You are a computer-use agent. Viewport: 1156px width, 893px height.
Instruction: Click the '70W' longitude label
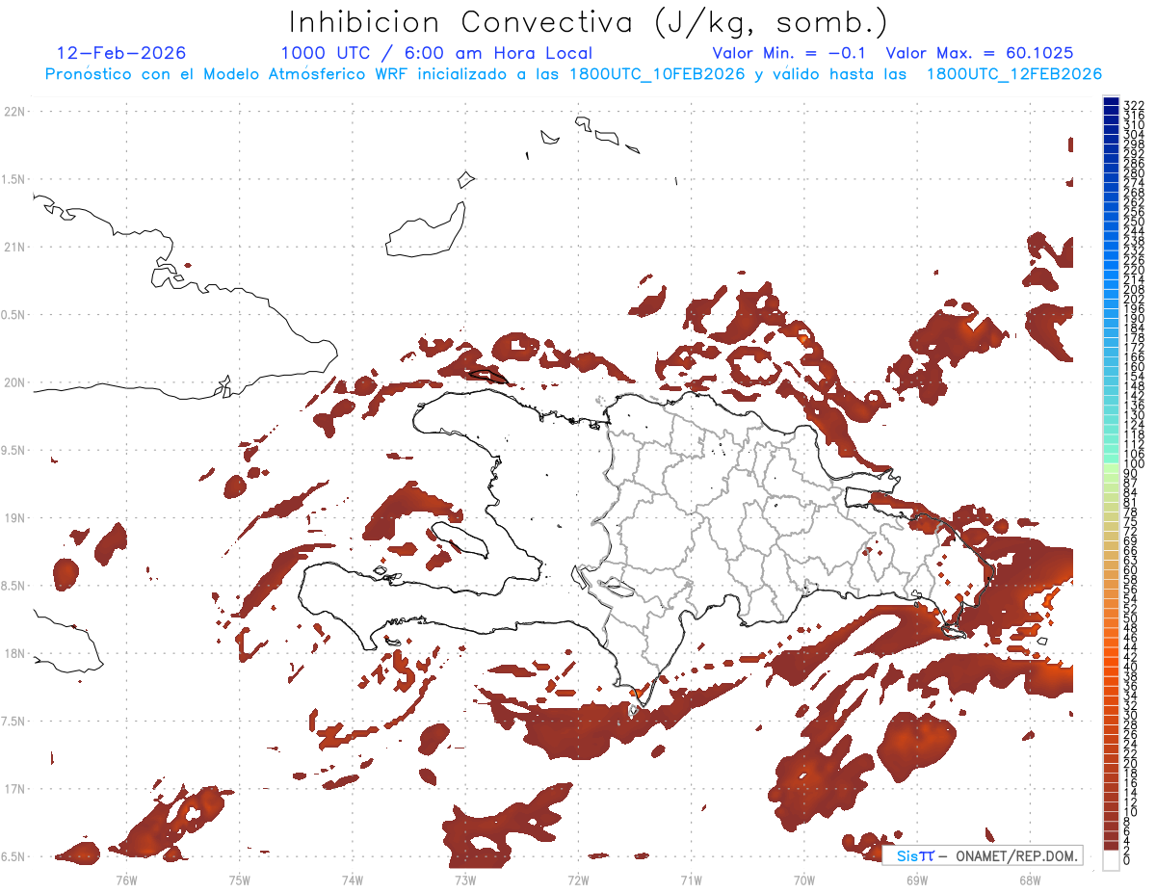pos(803,880)
